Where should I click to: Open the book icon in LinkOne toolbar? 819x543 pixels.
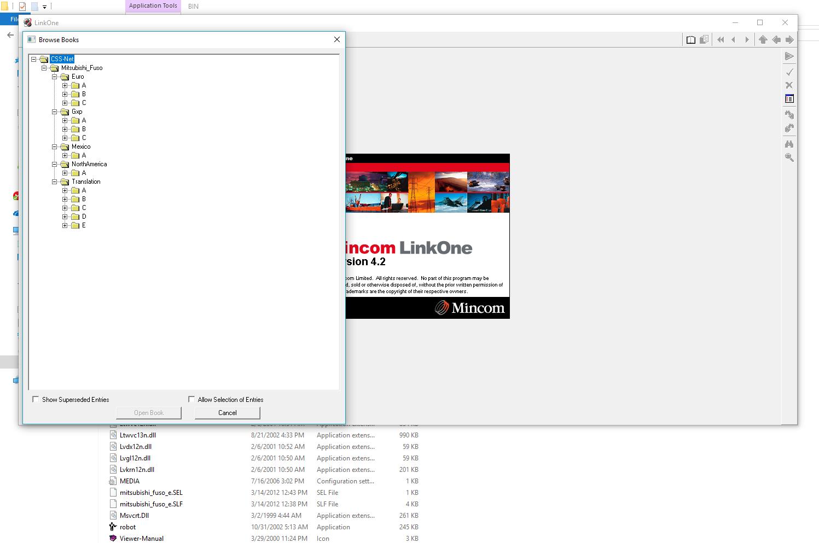tap(691, 40)
